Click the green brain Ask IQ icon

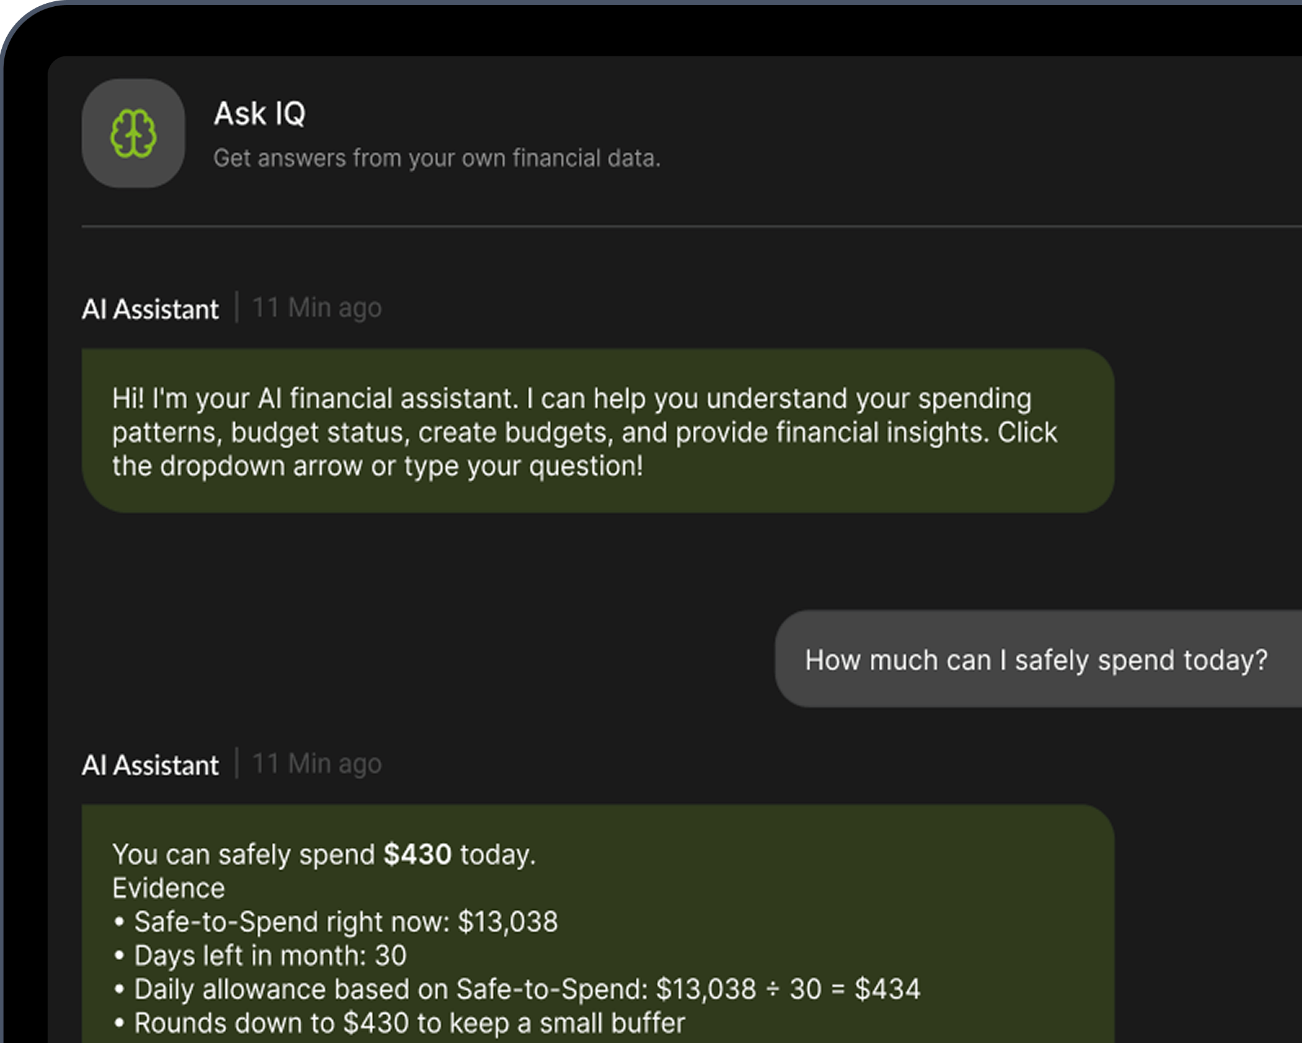133,133
